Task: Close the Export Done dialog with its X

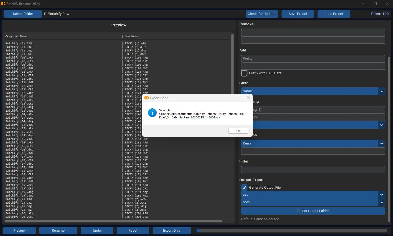Action: tap(248, 98)
